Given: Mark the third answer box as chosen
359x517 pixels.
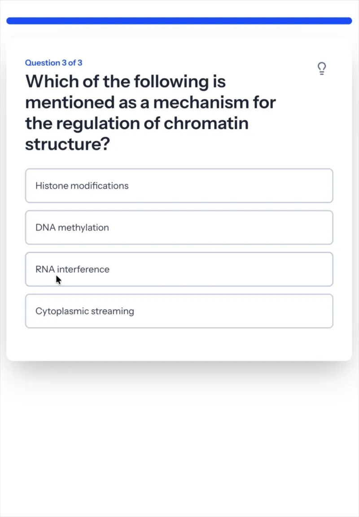Looking at the screenshot, I should click(x=179, y=269).
